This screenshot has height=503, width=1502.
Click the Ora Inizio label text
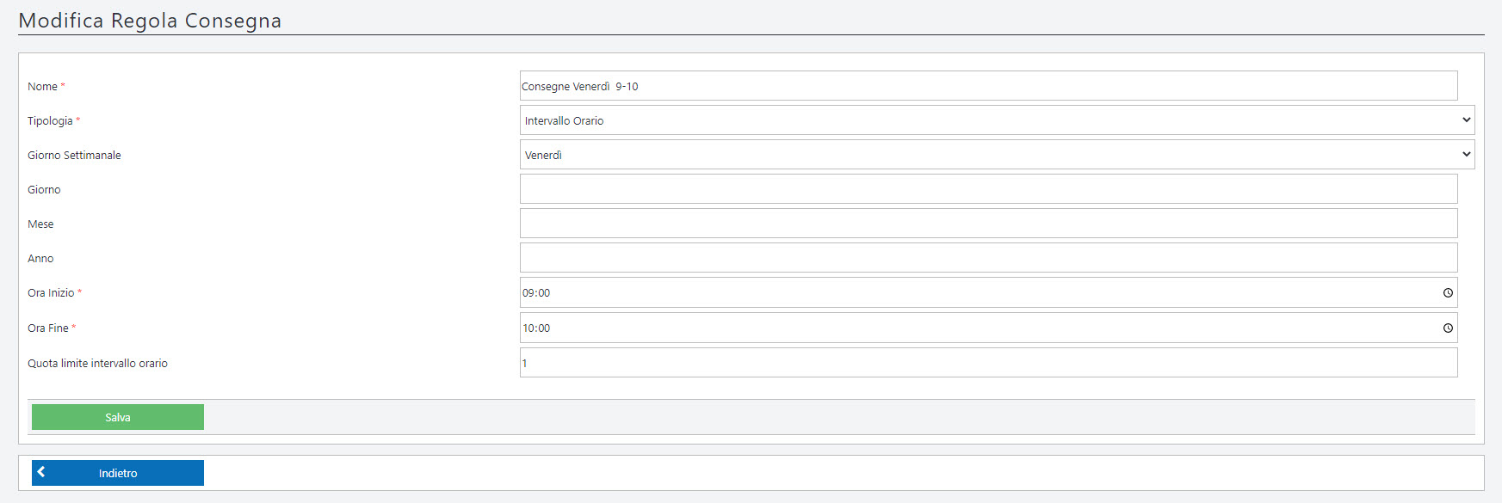coord(51,293)
